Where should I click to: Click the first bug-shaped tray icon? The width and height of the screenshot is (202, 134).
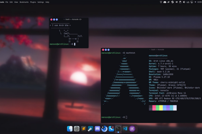pos(161,2)
